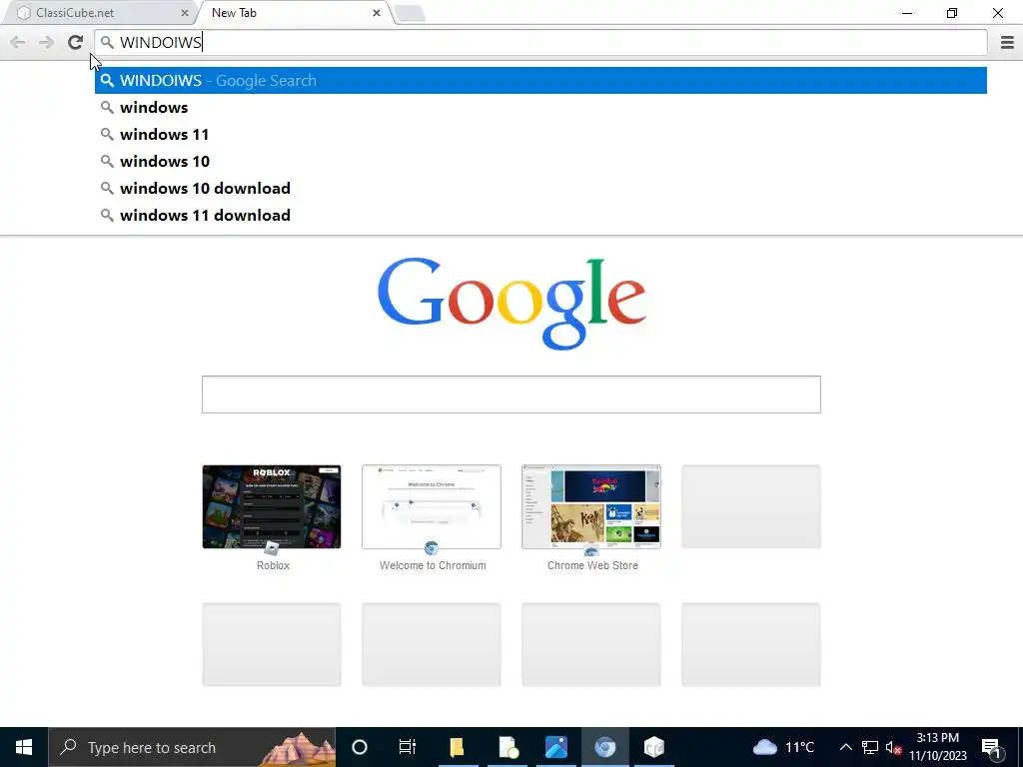Open the Welcome to Chromium thumbnail
Screen dimensions: 1023x767
point(432,506)
